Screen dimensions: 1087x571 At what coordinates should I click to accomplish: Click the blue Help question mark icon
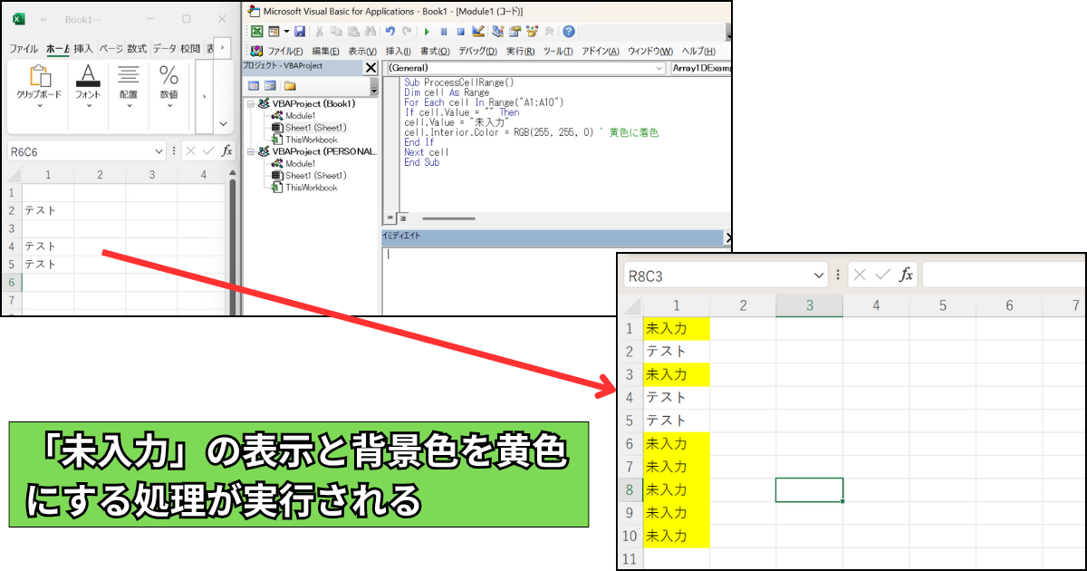coord(569,31)
